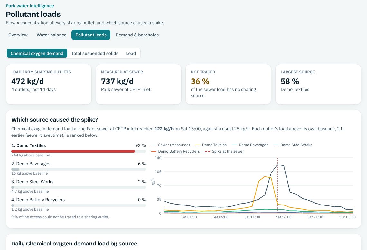Select the "2. Demo Beverages" ranking label
367x250 pixels.
(31, 164)
